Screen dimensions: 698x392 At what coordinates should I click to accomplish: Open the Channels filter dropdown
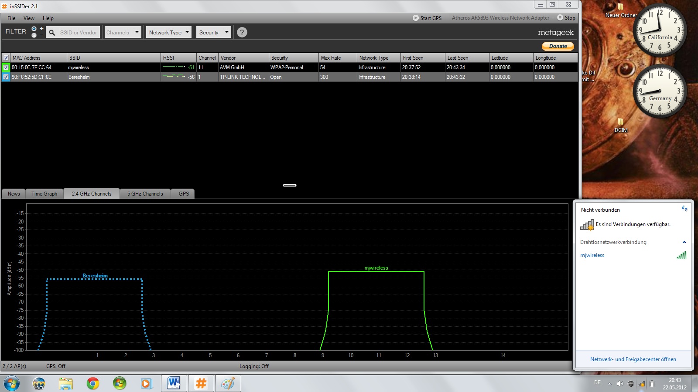[123, 32]
